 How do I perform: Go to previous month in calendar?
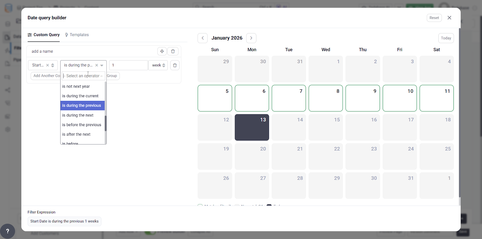coord(203,38)
